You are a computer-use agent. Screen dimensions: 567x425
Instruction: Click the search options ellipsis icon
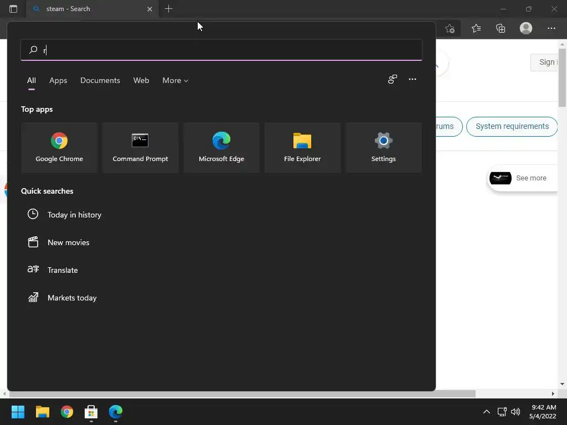pos(412,79)
